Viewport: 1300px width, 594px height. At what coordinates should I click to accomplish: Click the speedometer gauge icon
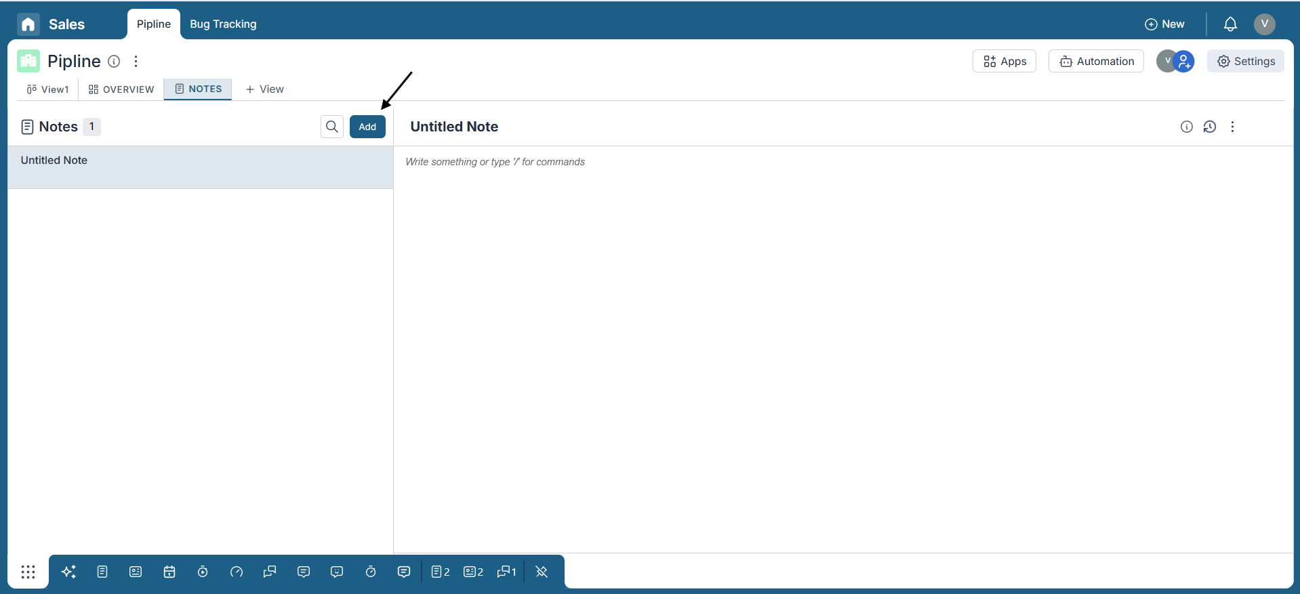pos(237,572)
